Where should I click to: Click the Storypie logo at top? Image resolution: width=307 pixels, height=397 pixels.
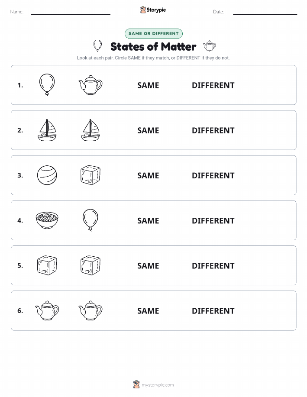point(153,10)
